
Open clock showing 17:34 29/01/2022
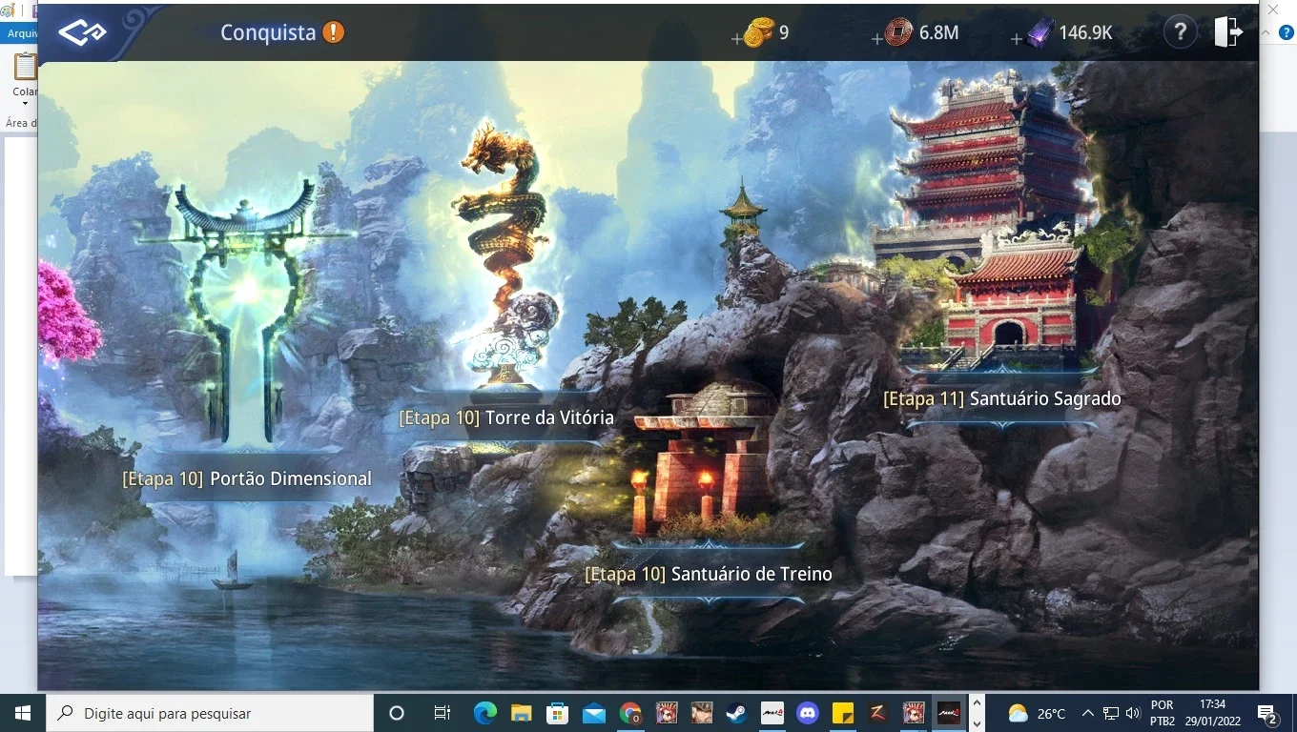pos(1213,713)
